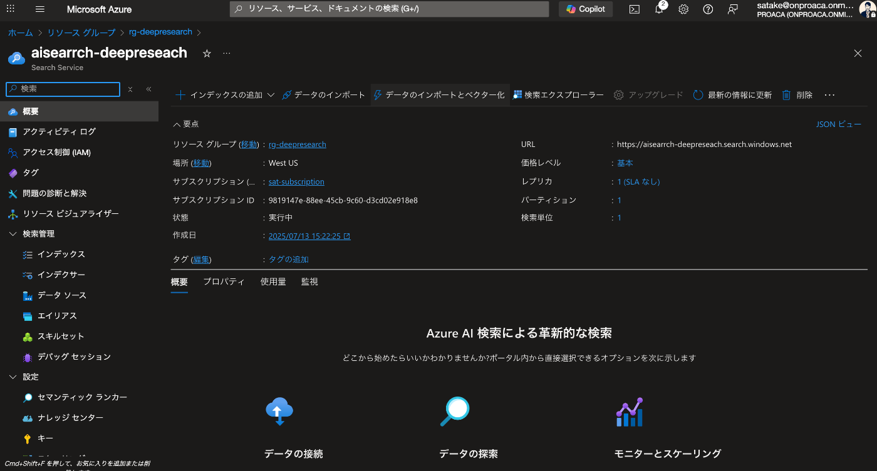Open Cloud Shell from top bar

pos(635,9)
